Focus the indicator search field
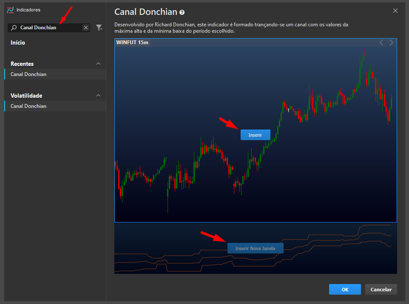 tap(49, 28)
